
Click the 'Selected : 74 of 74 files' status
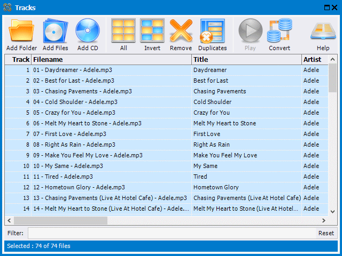pos(38,246)
